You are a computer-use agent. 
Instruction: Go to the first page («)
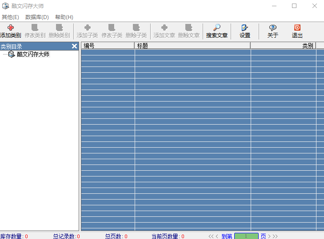point(211,236)
